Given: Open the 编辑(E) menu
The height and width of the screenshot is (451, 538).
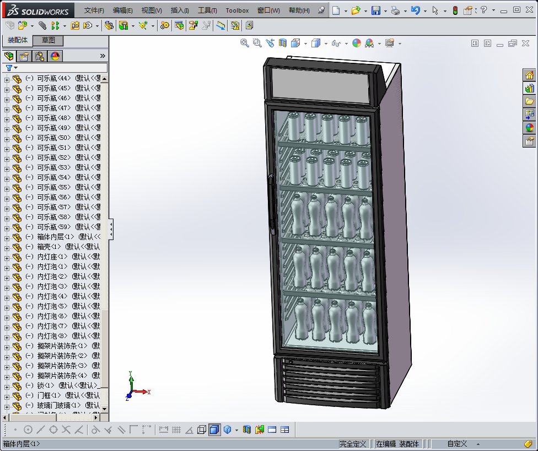Looking at the screenshot, I should point(122,10).
